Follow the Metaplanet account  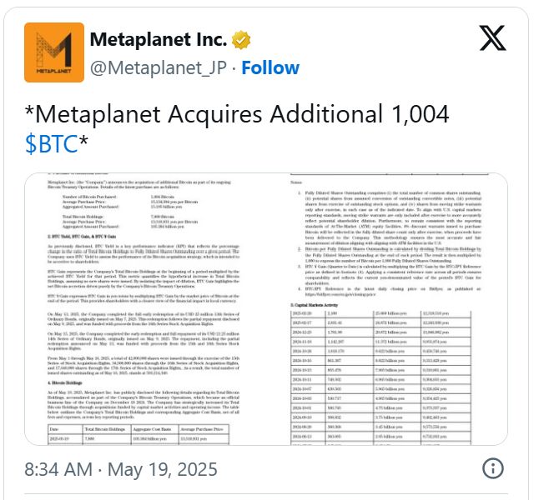(271, 67)
